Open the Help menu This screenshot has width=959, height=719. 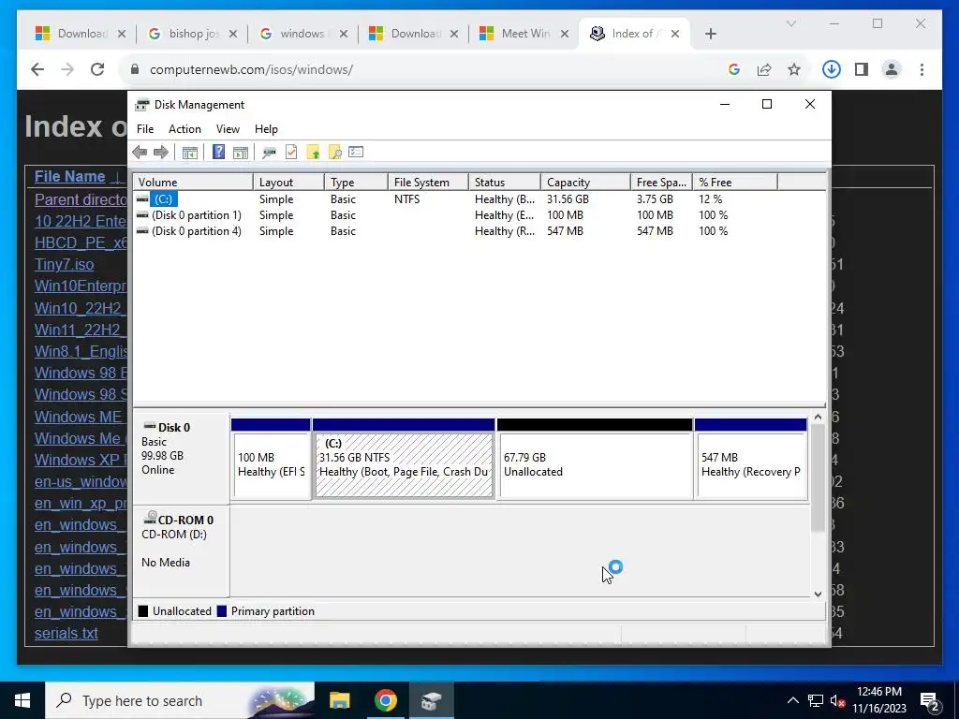click(x=266, y=129)
